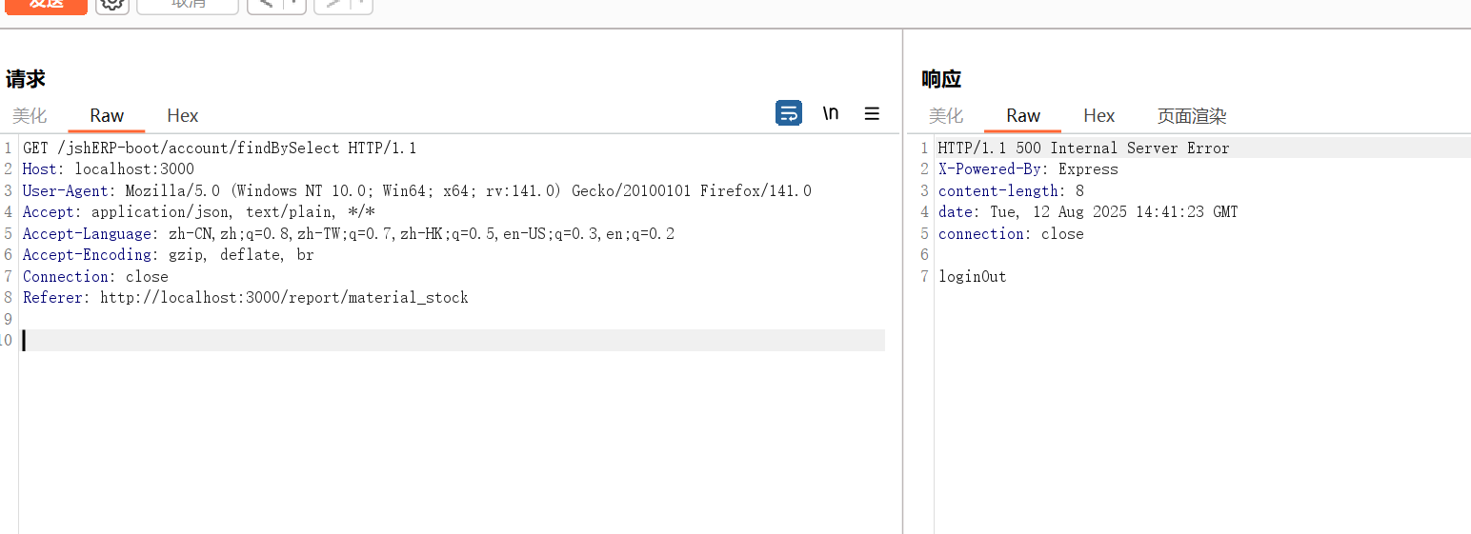The height and width of the screenshot is (534, 1471).
Task: Go to next request with forward arrow
Action: [332, 5]
